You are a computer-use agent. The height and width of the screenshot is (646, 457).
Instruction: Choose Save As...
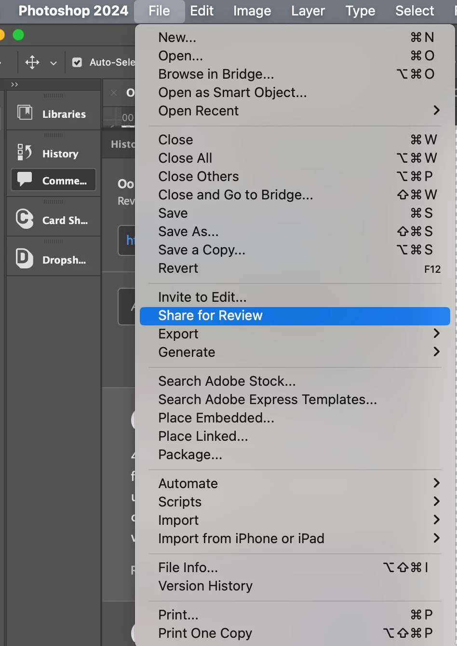pos(295,231)
